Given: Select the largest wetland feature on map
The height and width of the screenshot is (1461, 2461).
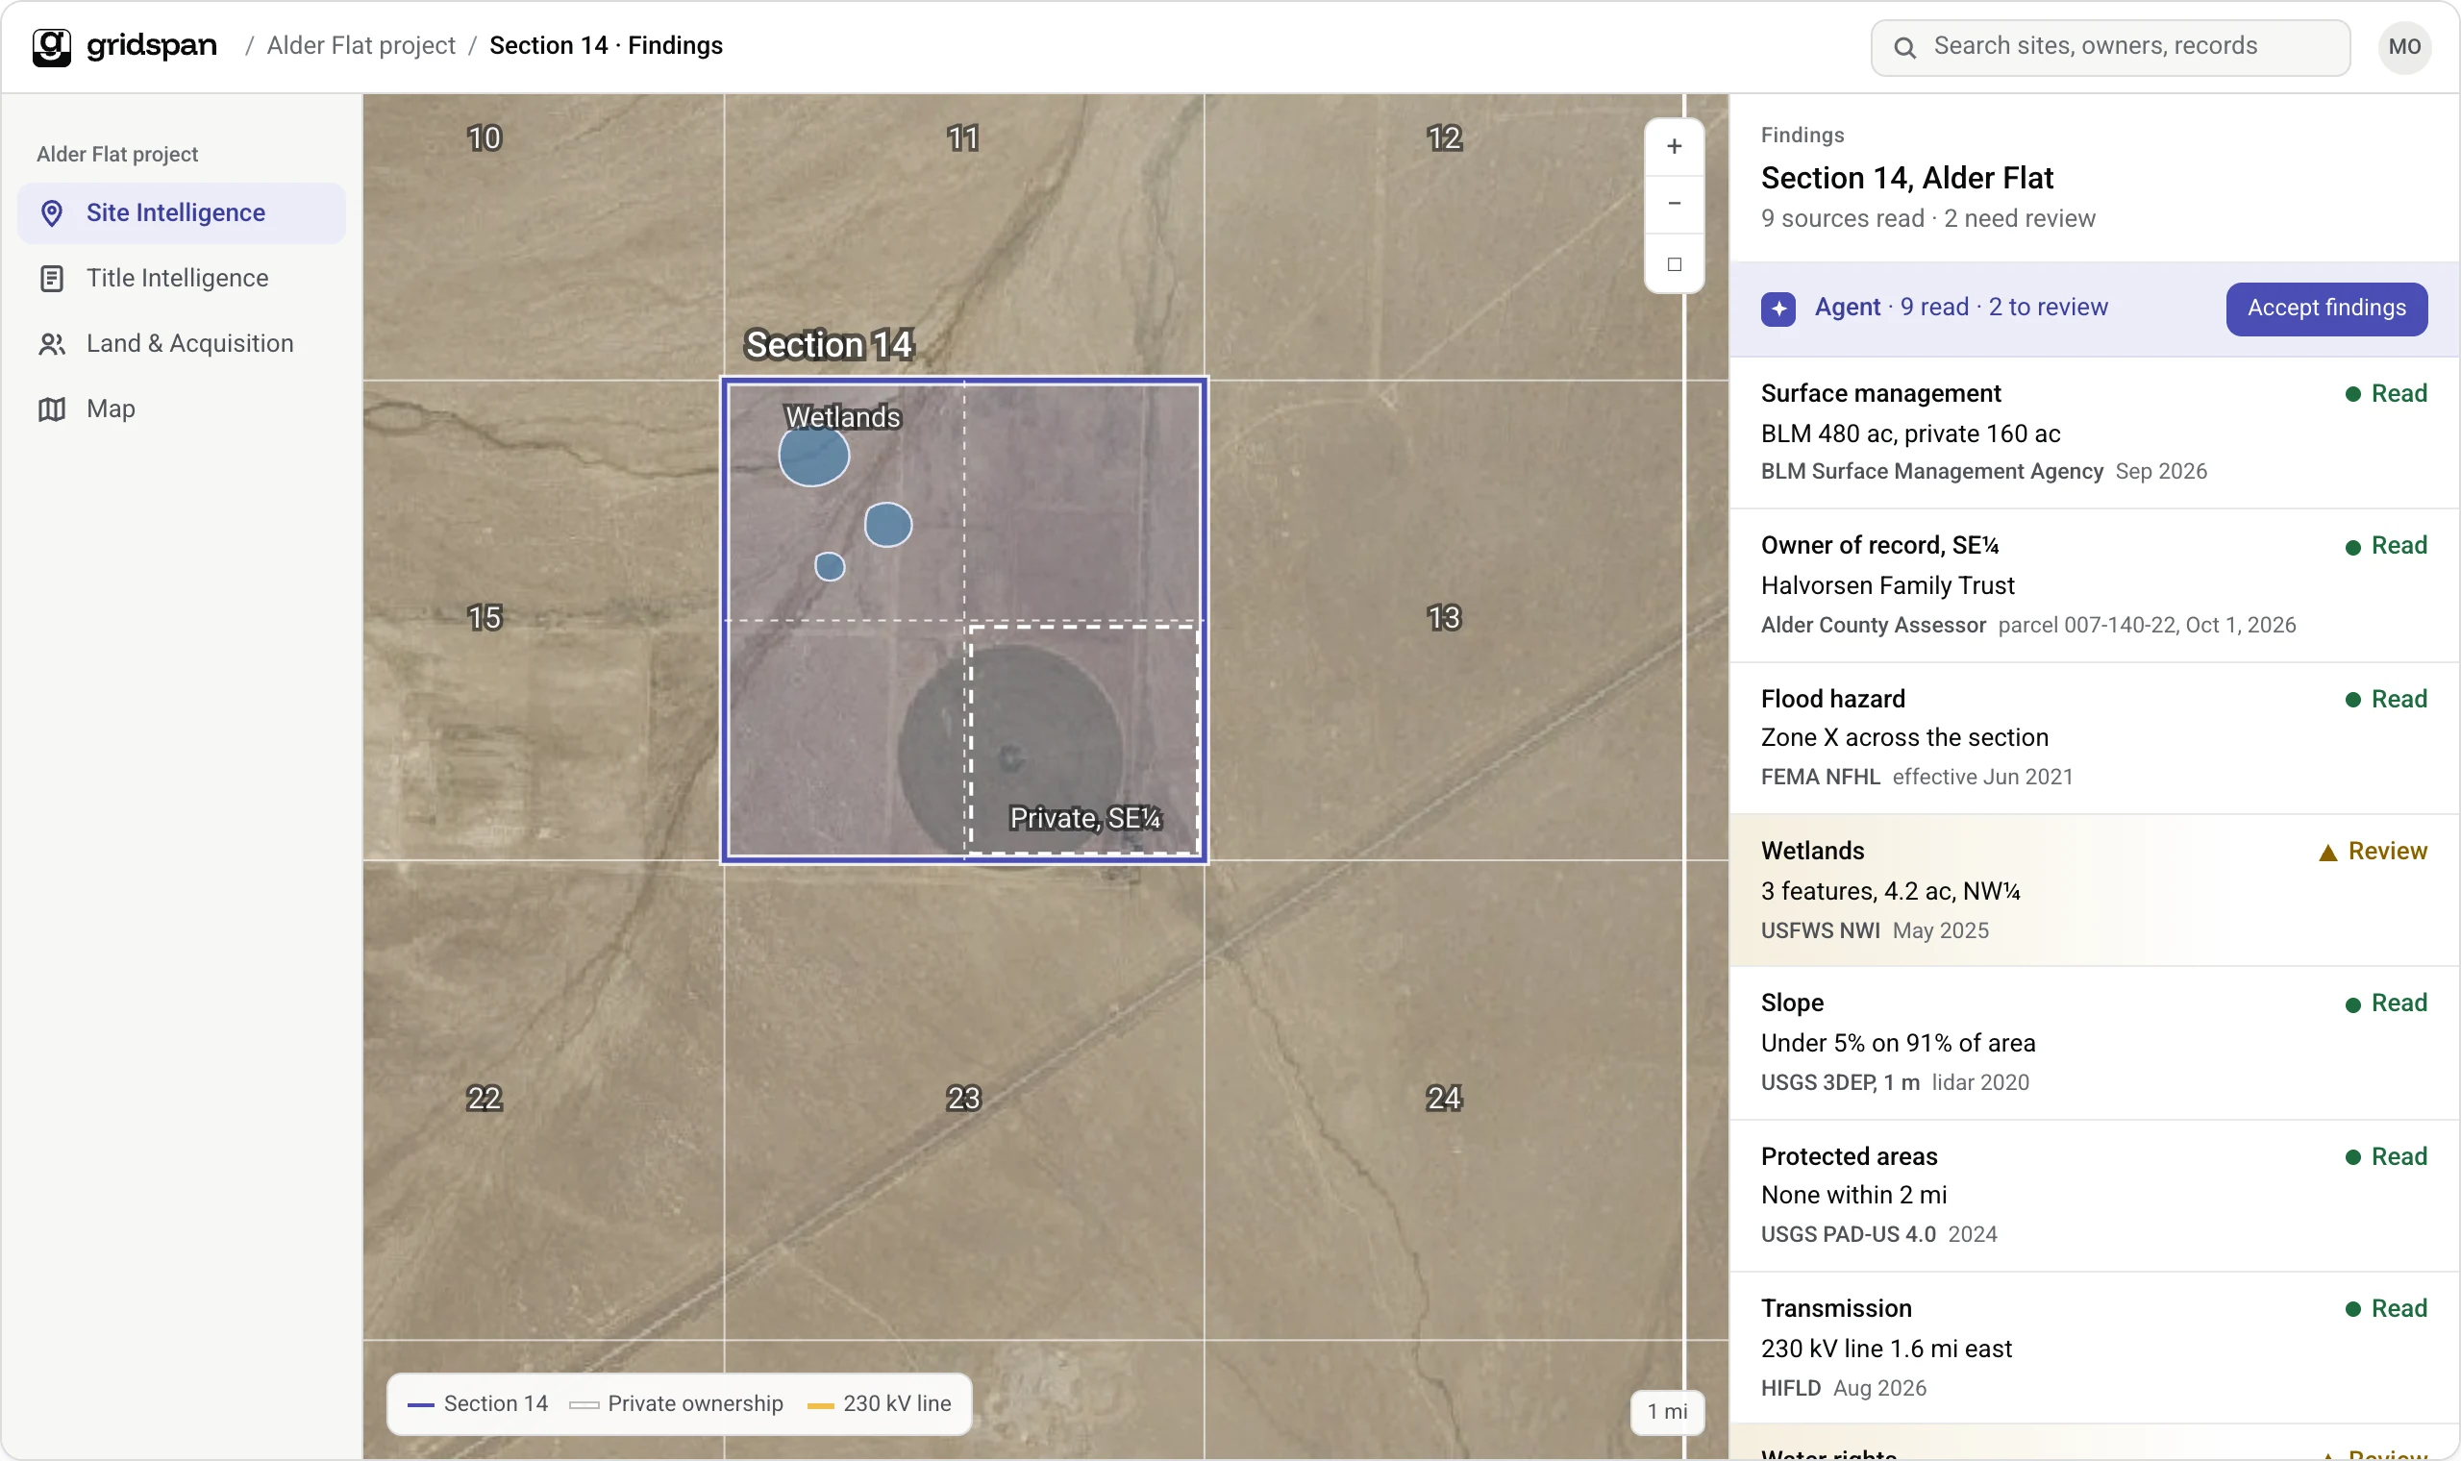Looking at the screenshot, I should point(814,457).
